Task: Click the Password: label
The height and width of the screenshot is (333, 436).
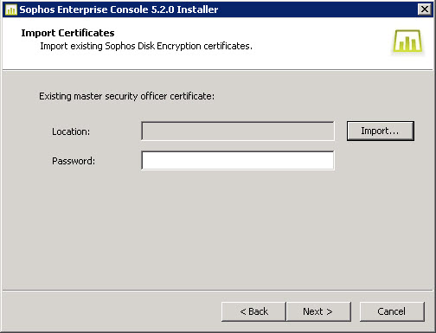Action: (x=74, y=161)
